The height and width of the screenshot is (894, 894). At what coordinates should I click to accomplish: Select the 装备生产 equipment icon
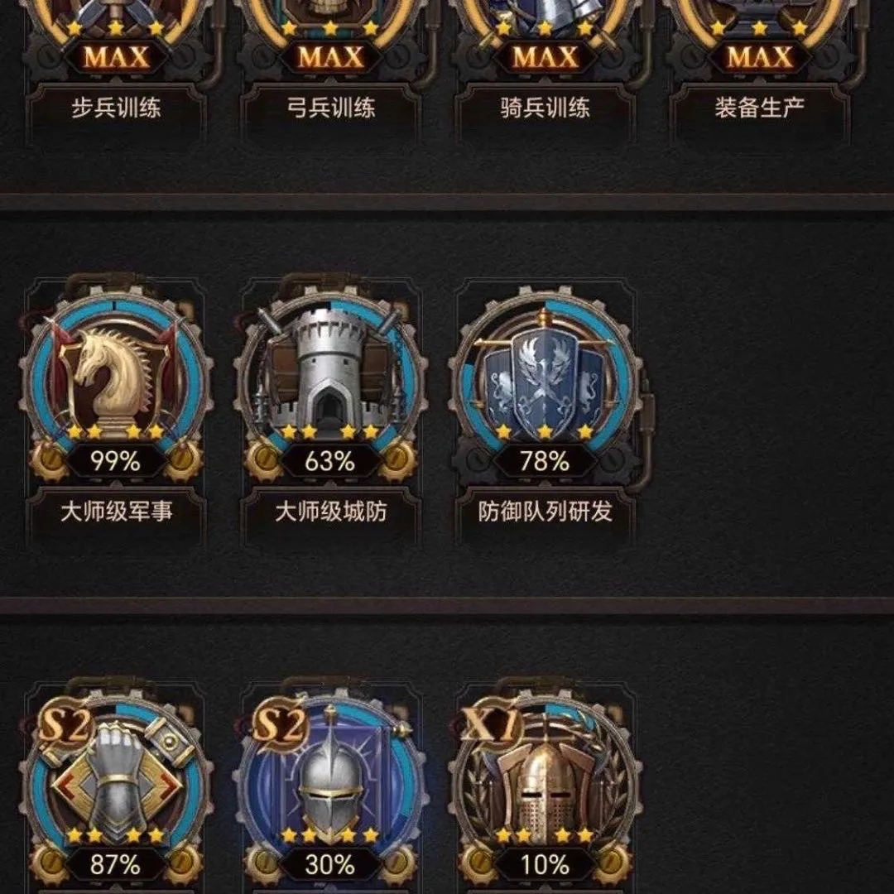click(x=759, y=23)
